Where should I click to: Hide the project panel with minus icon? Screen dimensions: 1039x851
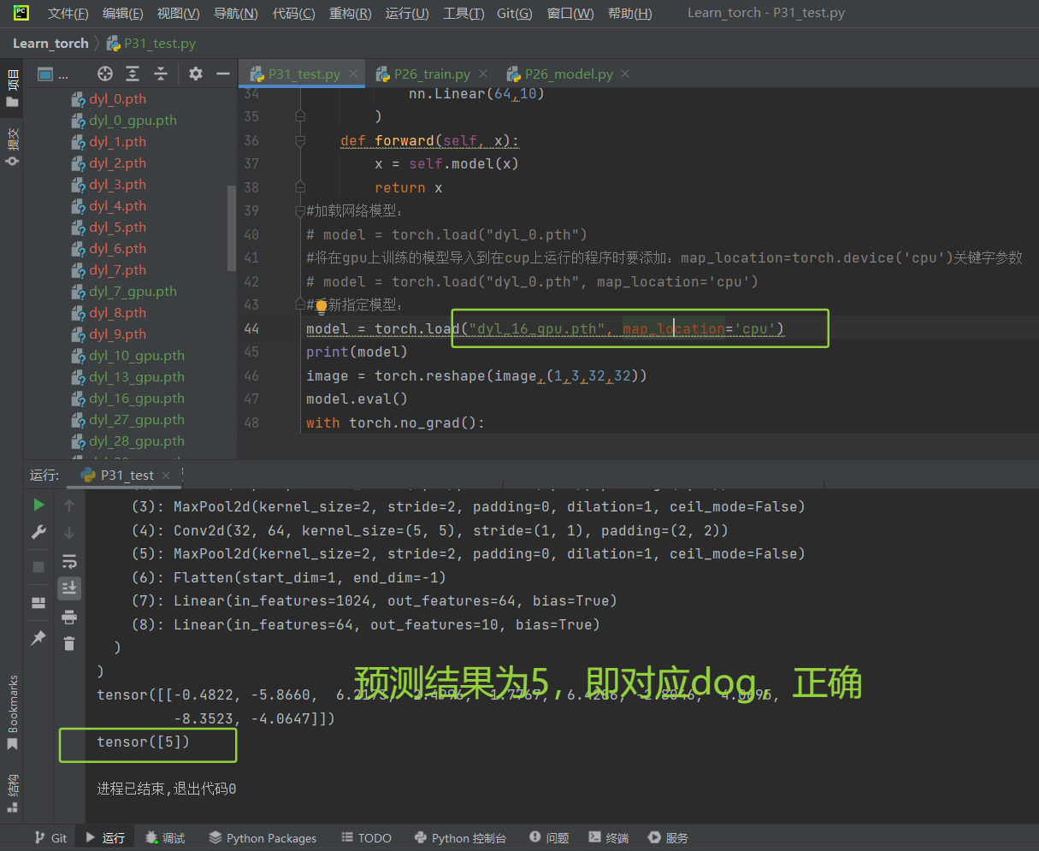[222, 74]
